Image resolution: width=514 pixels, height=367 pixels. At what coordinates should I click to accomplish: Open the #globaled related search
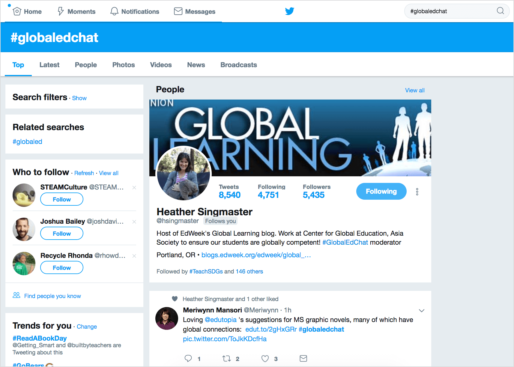pos(27,142)
